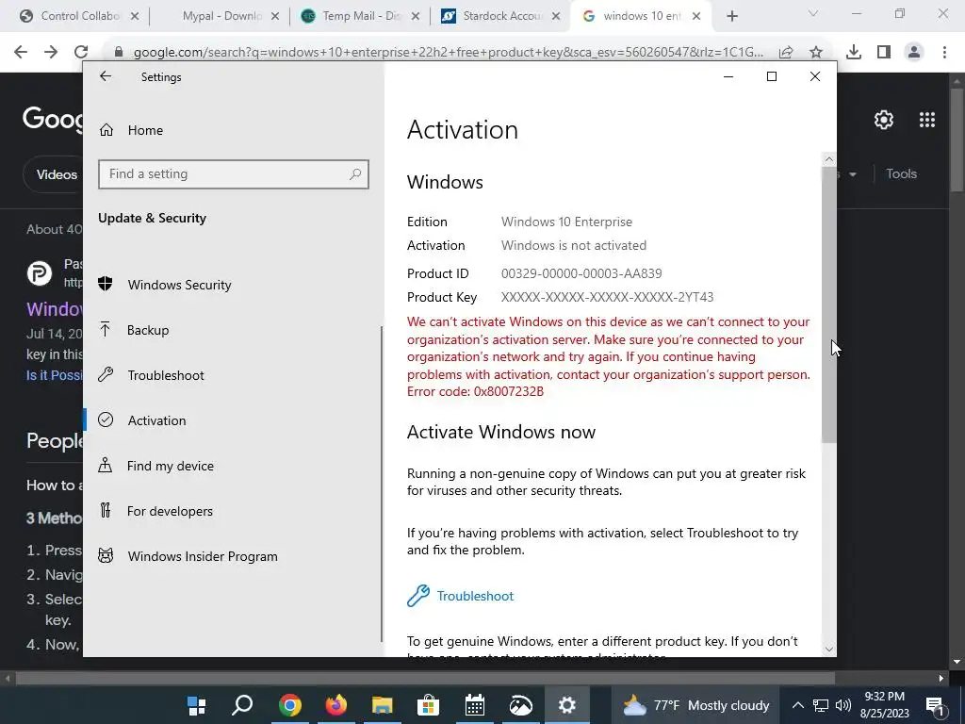965x724 pixels.
Task: Open Google apps grid
Action: click(x=927, y=120)
